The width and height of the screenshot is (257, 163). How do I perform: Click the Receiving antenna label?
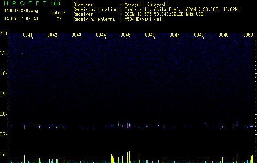(94, 19)
